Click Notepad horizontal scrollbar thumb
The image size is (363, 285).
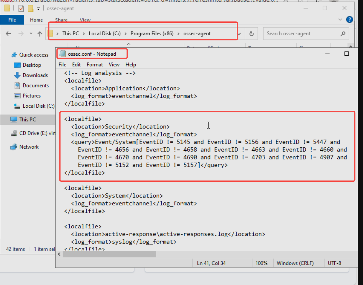coord(109,254)
